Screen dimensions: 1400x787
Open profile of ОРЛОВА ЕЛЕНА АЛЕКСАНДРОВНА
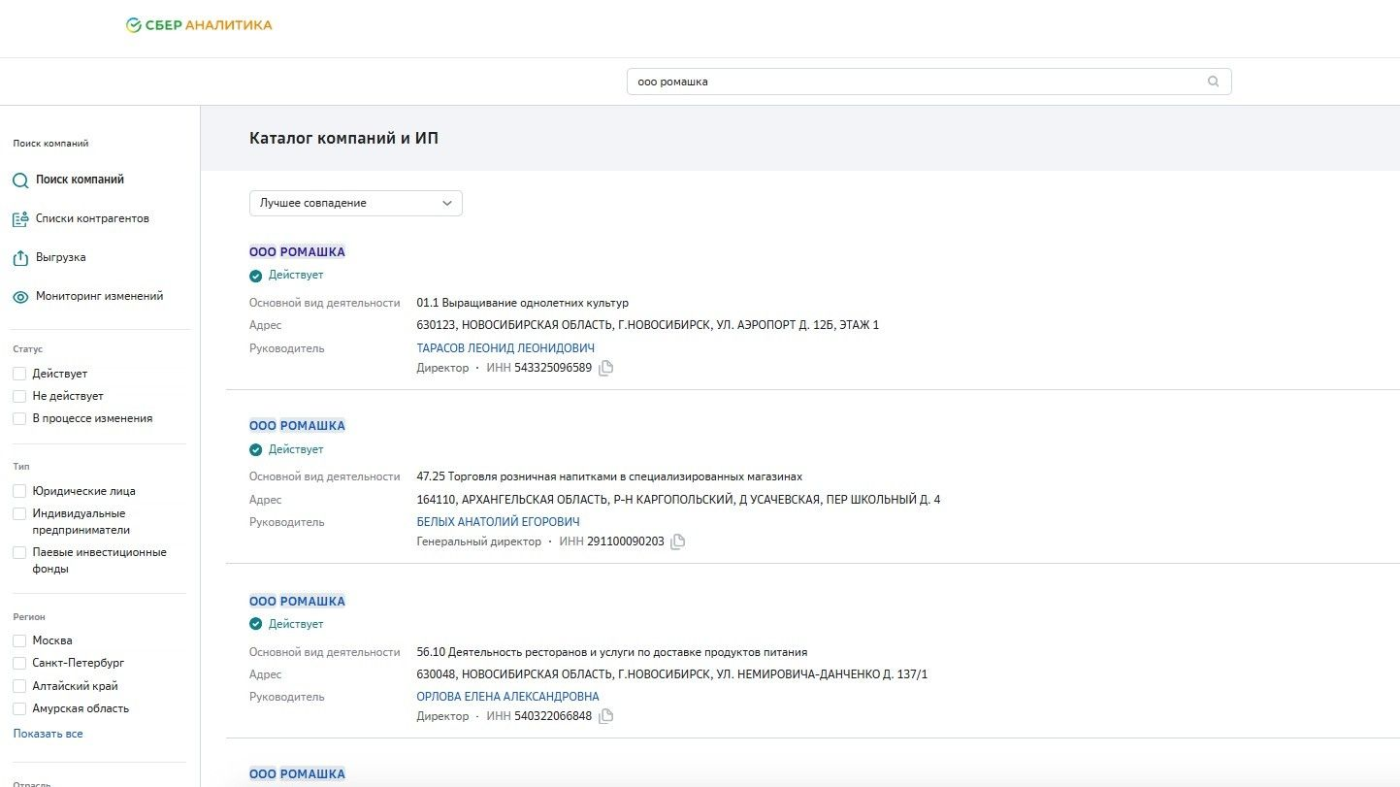click(508, 696)
